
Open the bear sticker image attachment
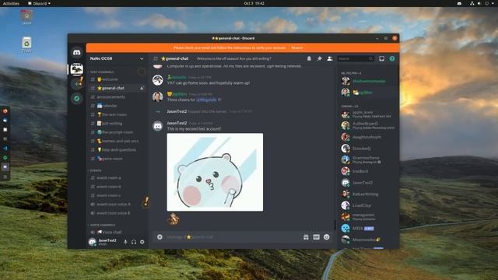coord(215,172)
